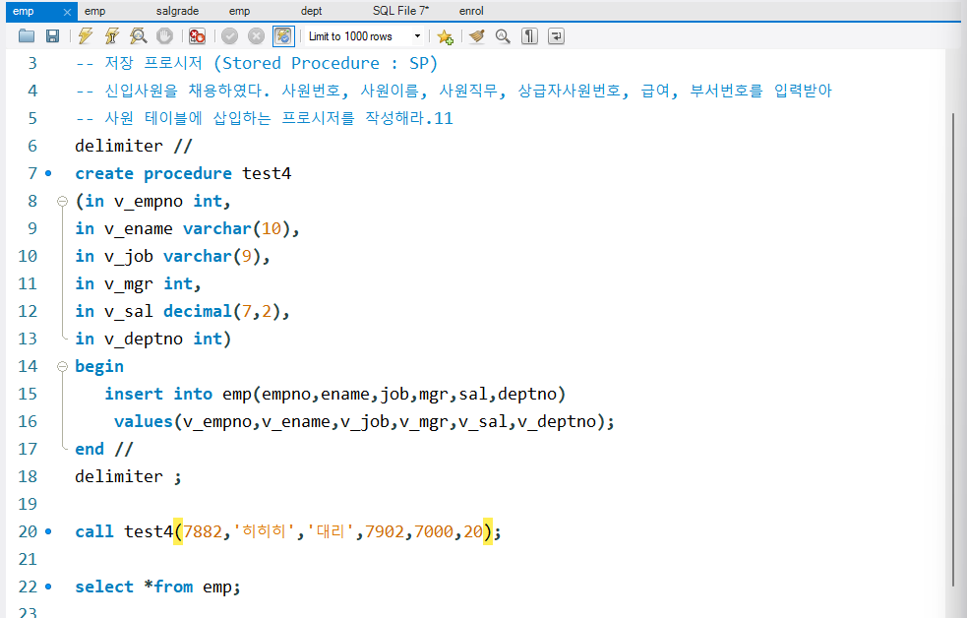967x618 pixels.
Task: Execute the whole script with lightning icon
Action: 86,36
